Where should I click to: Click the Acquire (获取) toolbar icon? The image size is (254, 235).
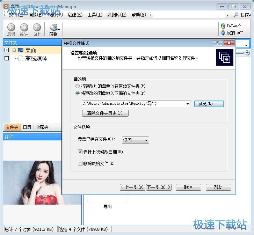(53, 28)
